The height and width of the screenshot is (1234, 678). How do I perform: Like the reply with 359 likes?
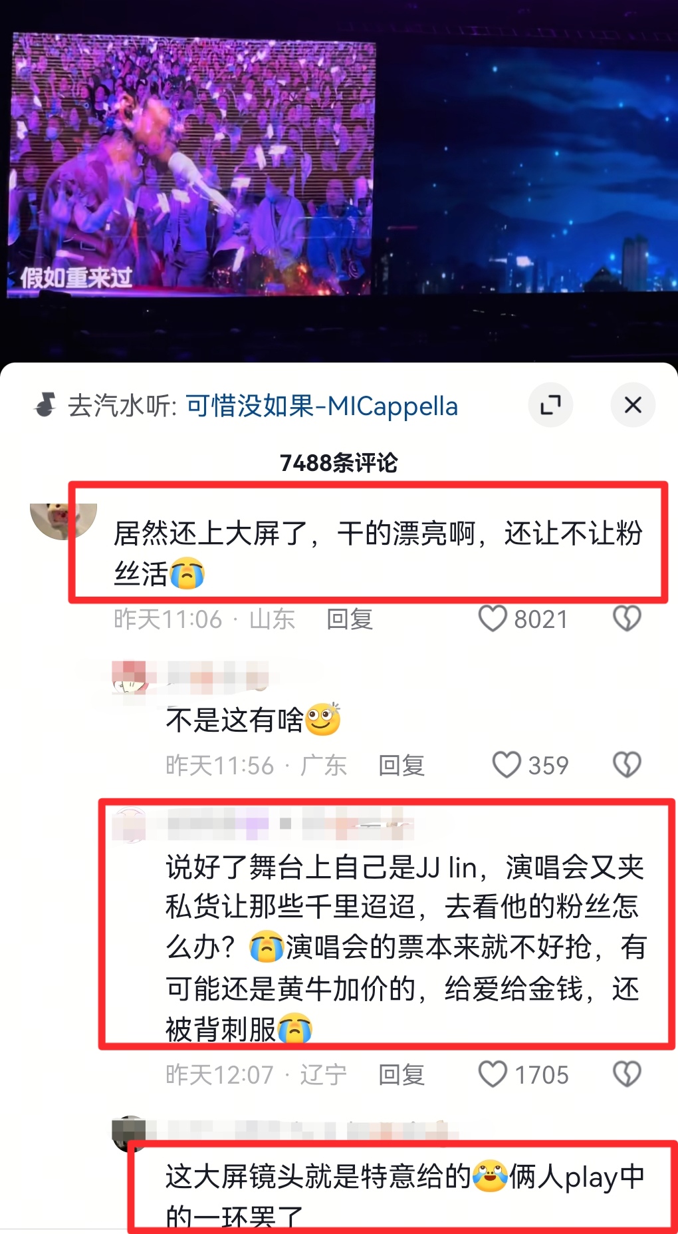click(x=507, y=765)
